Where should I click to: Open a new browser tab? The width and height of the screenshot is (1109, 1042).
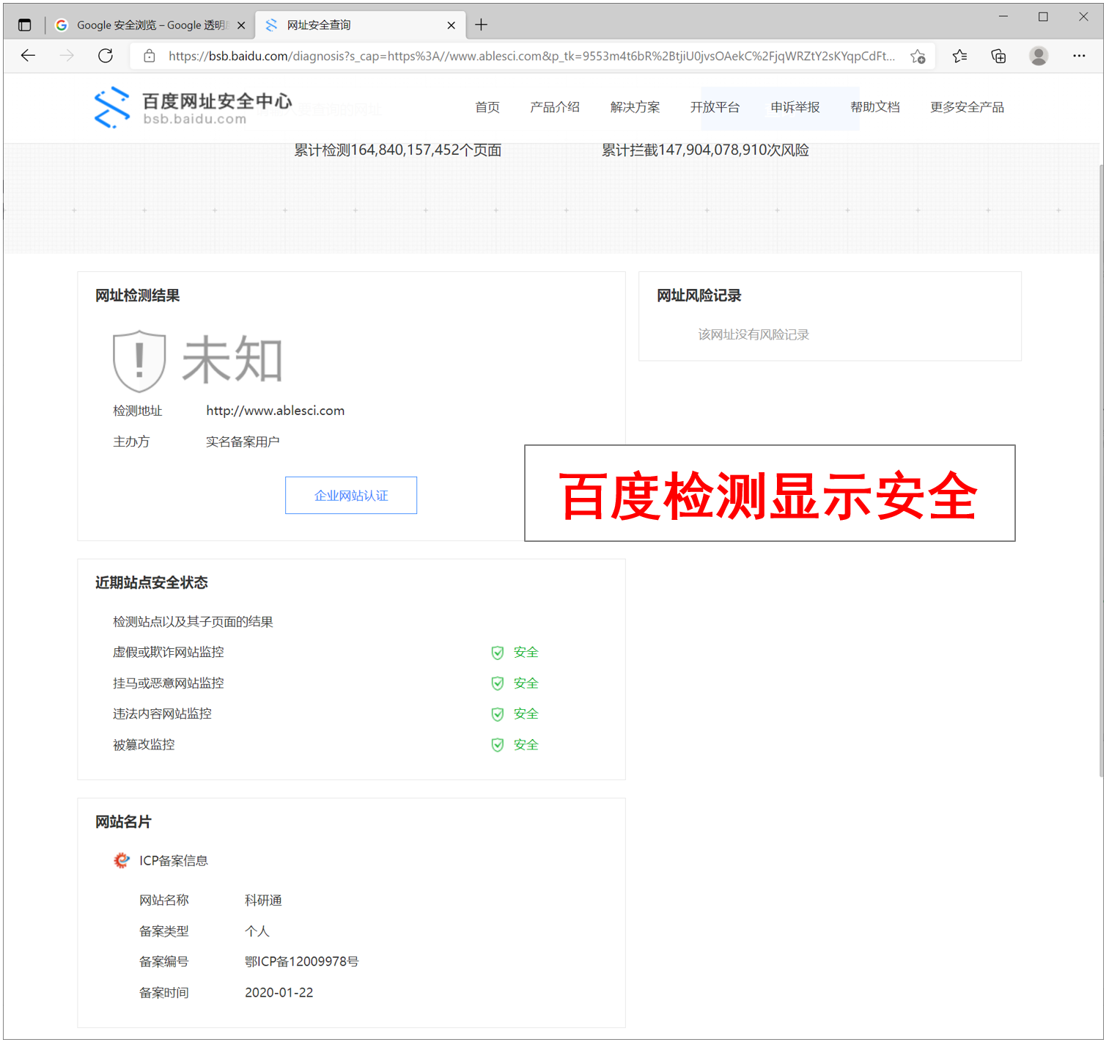click(481, 25)
